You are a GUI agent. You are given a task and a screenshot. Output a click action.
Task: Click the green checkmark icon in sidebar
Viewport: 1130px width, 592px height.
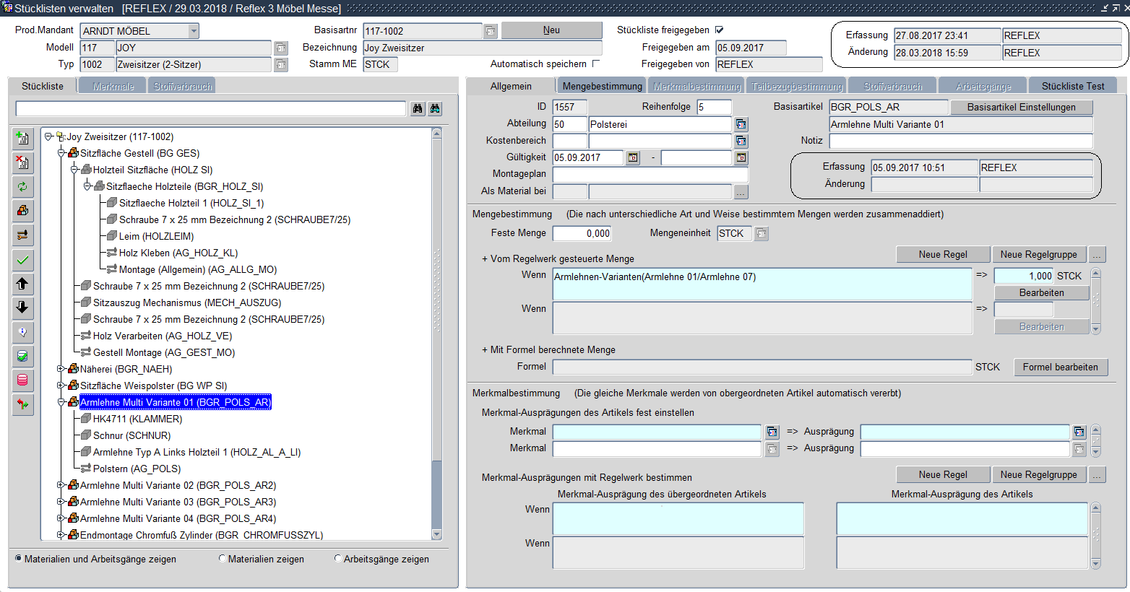(x=22, y=260)
